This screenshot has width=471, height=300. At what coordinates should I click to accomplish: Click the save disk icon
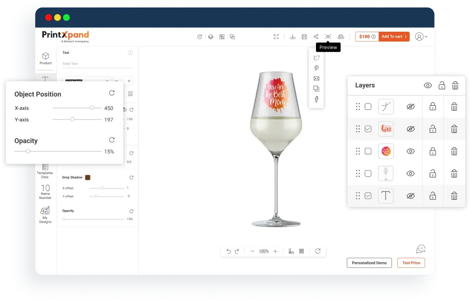pyautogui.click(x=304, y=36)
